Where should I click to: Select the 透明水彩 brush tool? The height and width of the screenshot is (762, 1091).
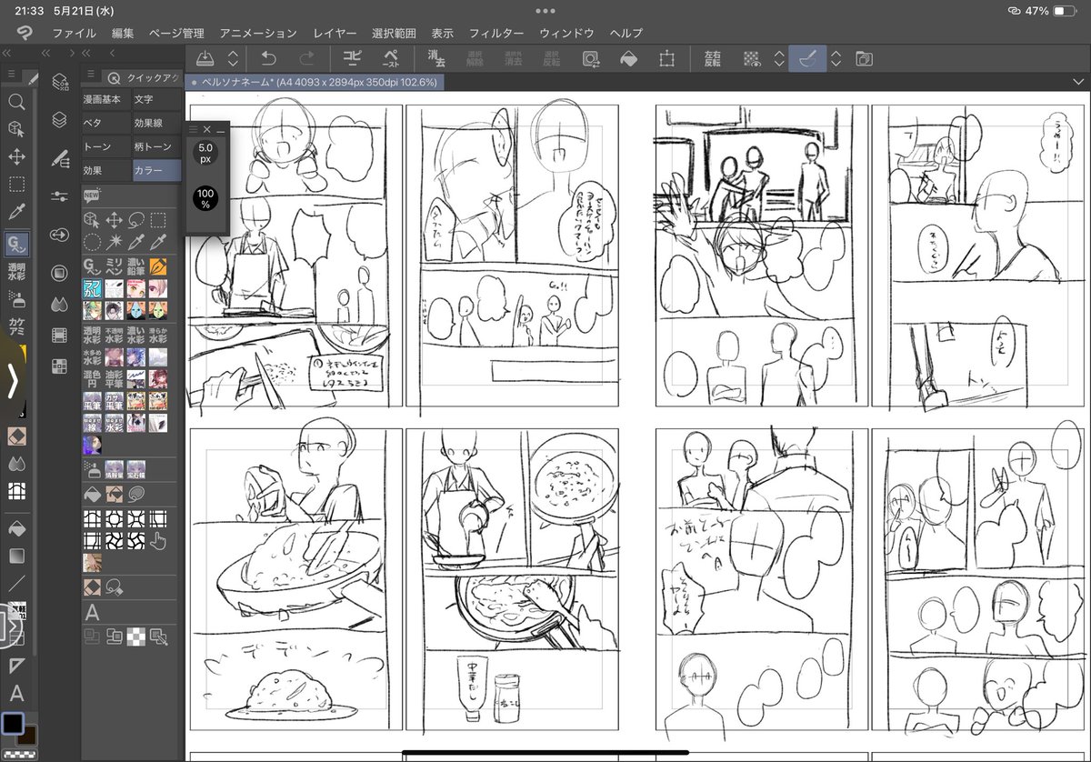click(x=16, y=271)
